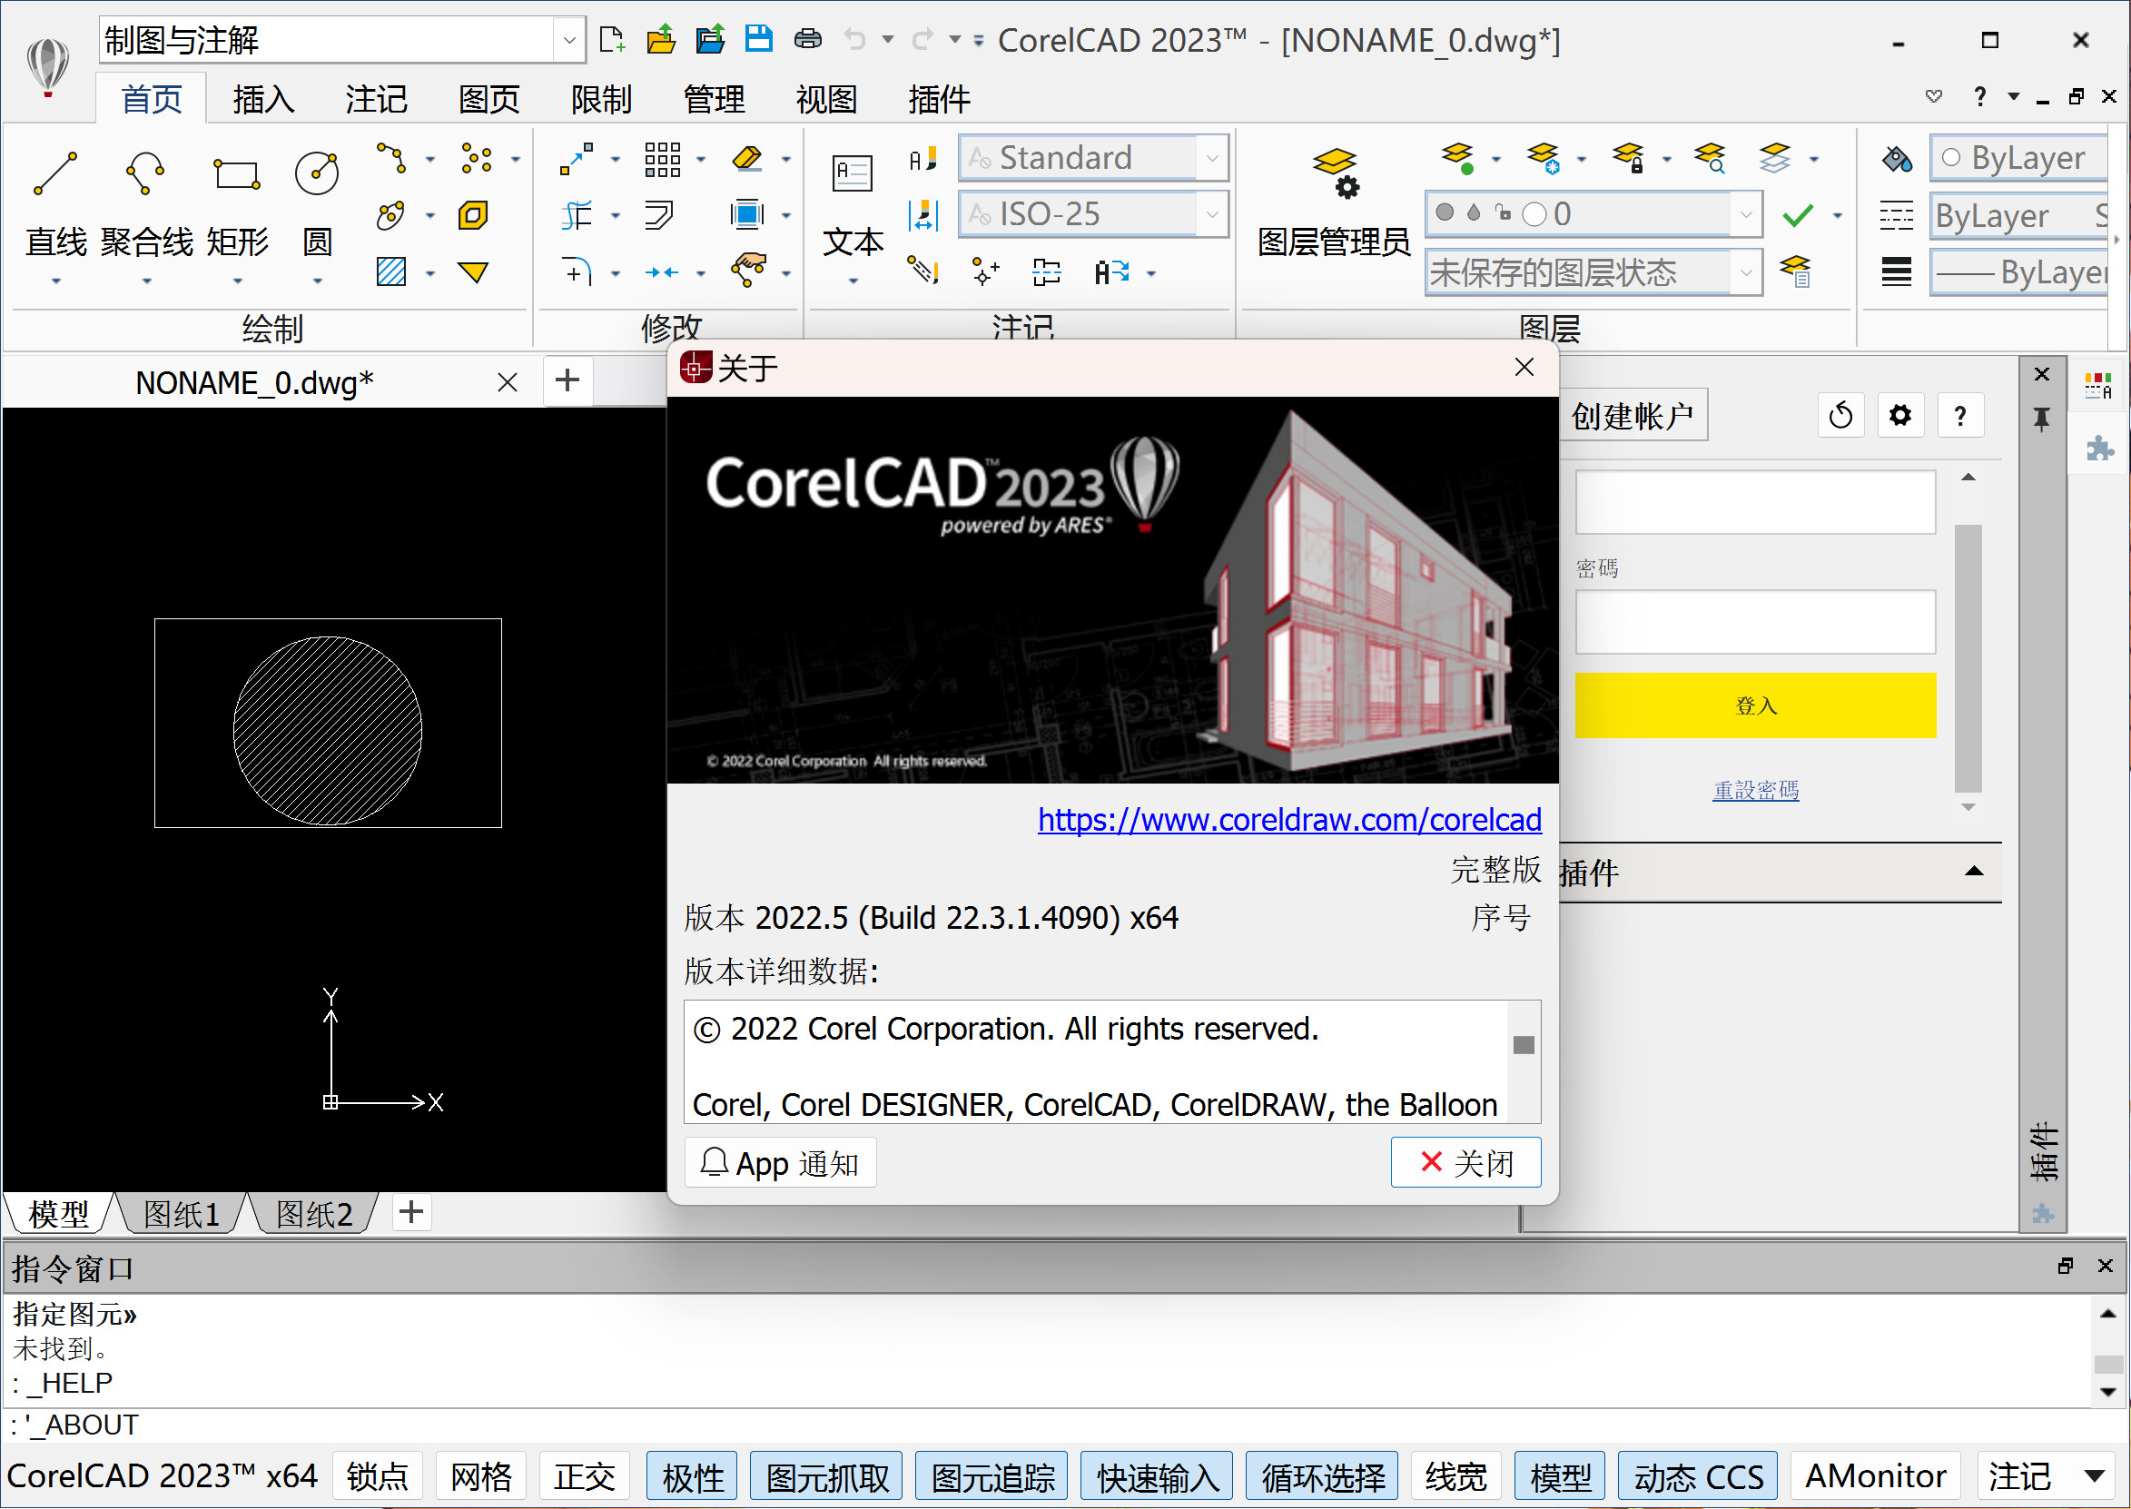Select the Rectangle (矩形) tool
This screenshot has width=2131, height=1509.
pos(237,173)
